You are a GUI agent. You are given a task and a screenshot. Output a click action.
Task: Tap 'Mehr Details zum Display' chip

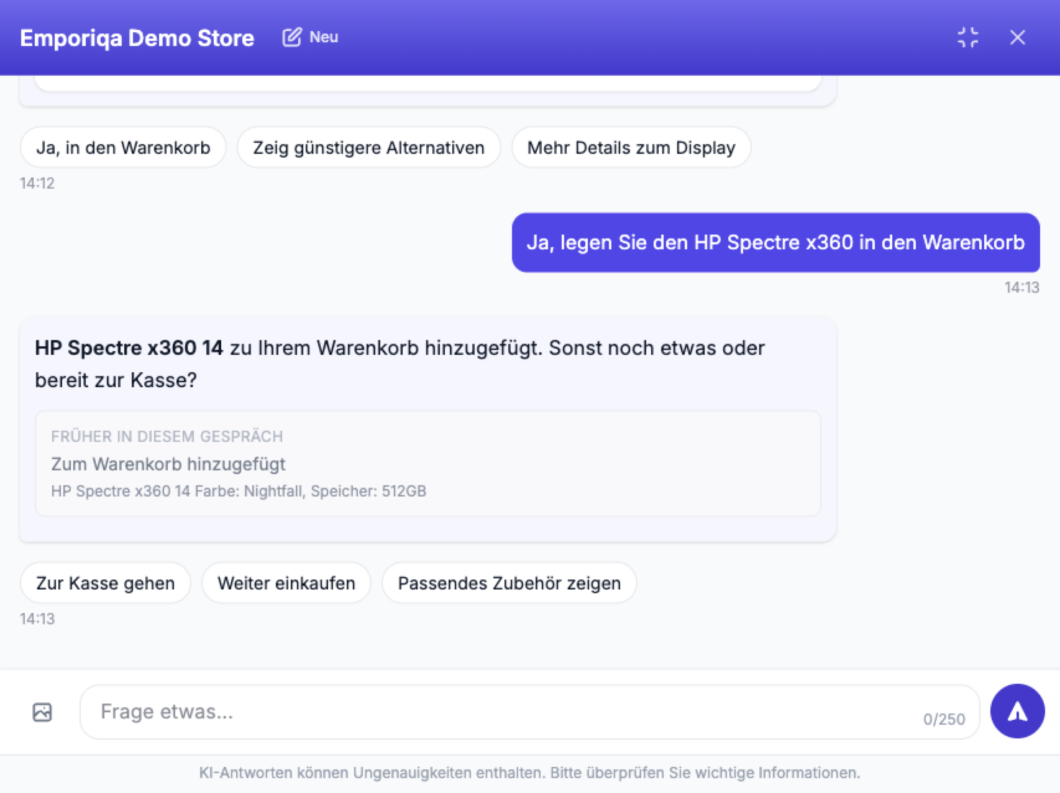point(631,147)
